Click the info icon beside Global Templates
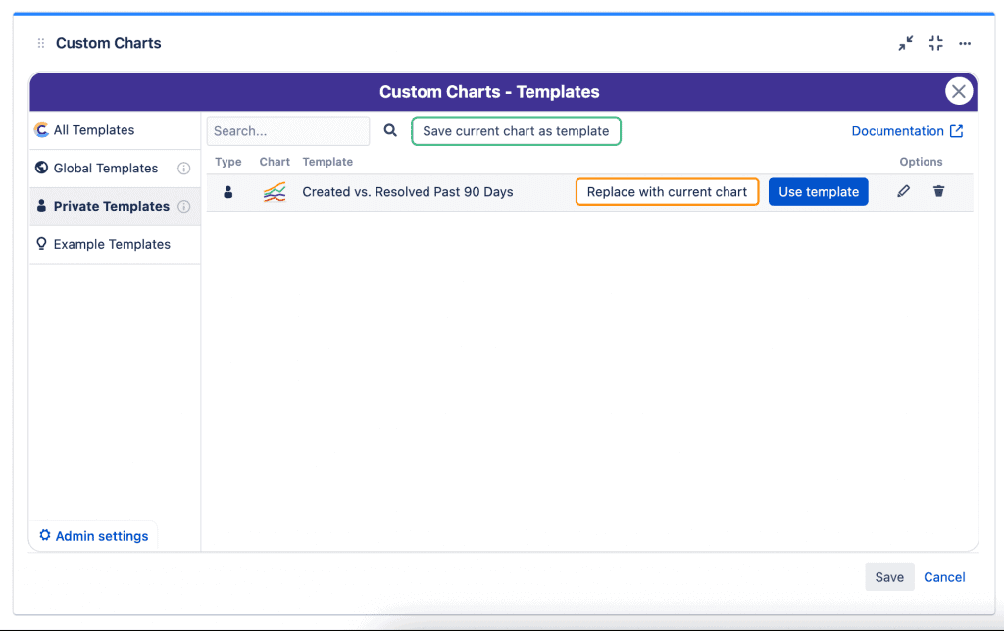This screenshot has width=1004, height=631. (x=183, y=169)
